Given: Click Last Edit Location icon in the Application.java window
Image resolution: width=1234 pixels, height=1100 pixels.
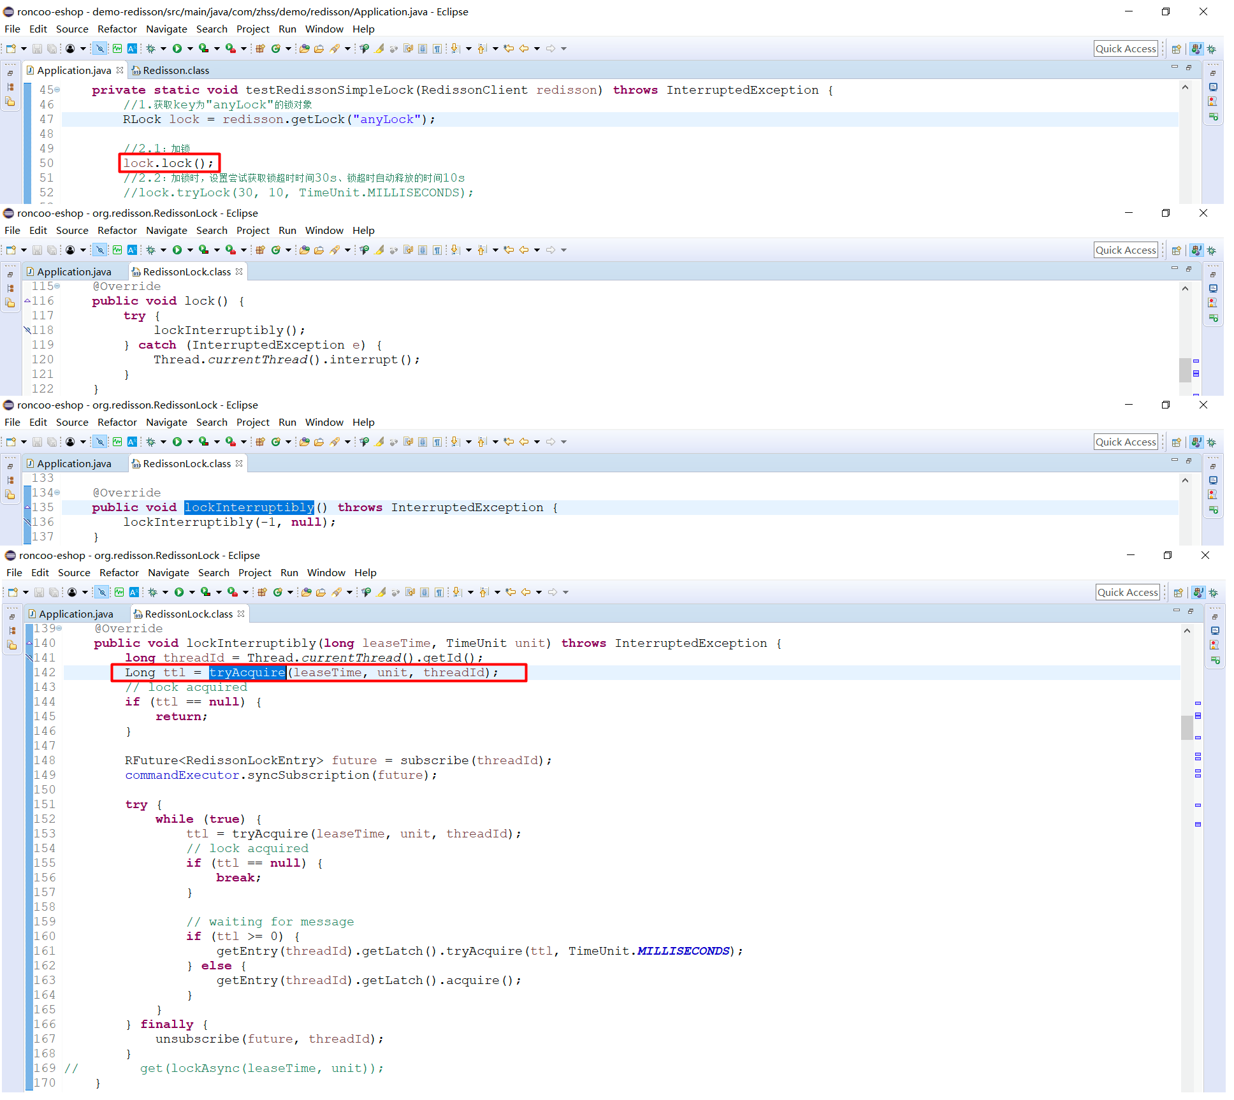Looking at the screenshot, I should click(509, 48).
